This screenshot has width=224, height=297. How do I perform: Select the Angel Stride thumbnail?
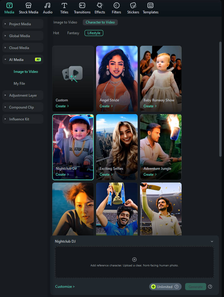(117, 78)
